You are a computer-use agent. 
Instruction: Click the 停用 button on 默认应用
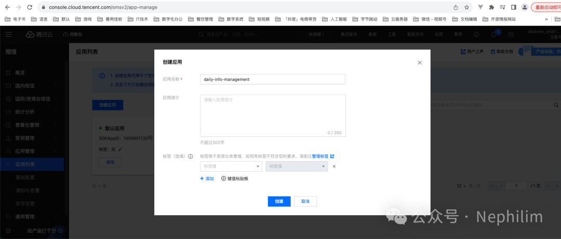110,162
